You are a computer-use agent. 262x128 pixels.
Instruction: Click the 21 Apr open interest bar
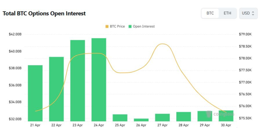pyautogui.click(x=35, y=93)
